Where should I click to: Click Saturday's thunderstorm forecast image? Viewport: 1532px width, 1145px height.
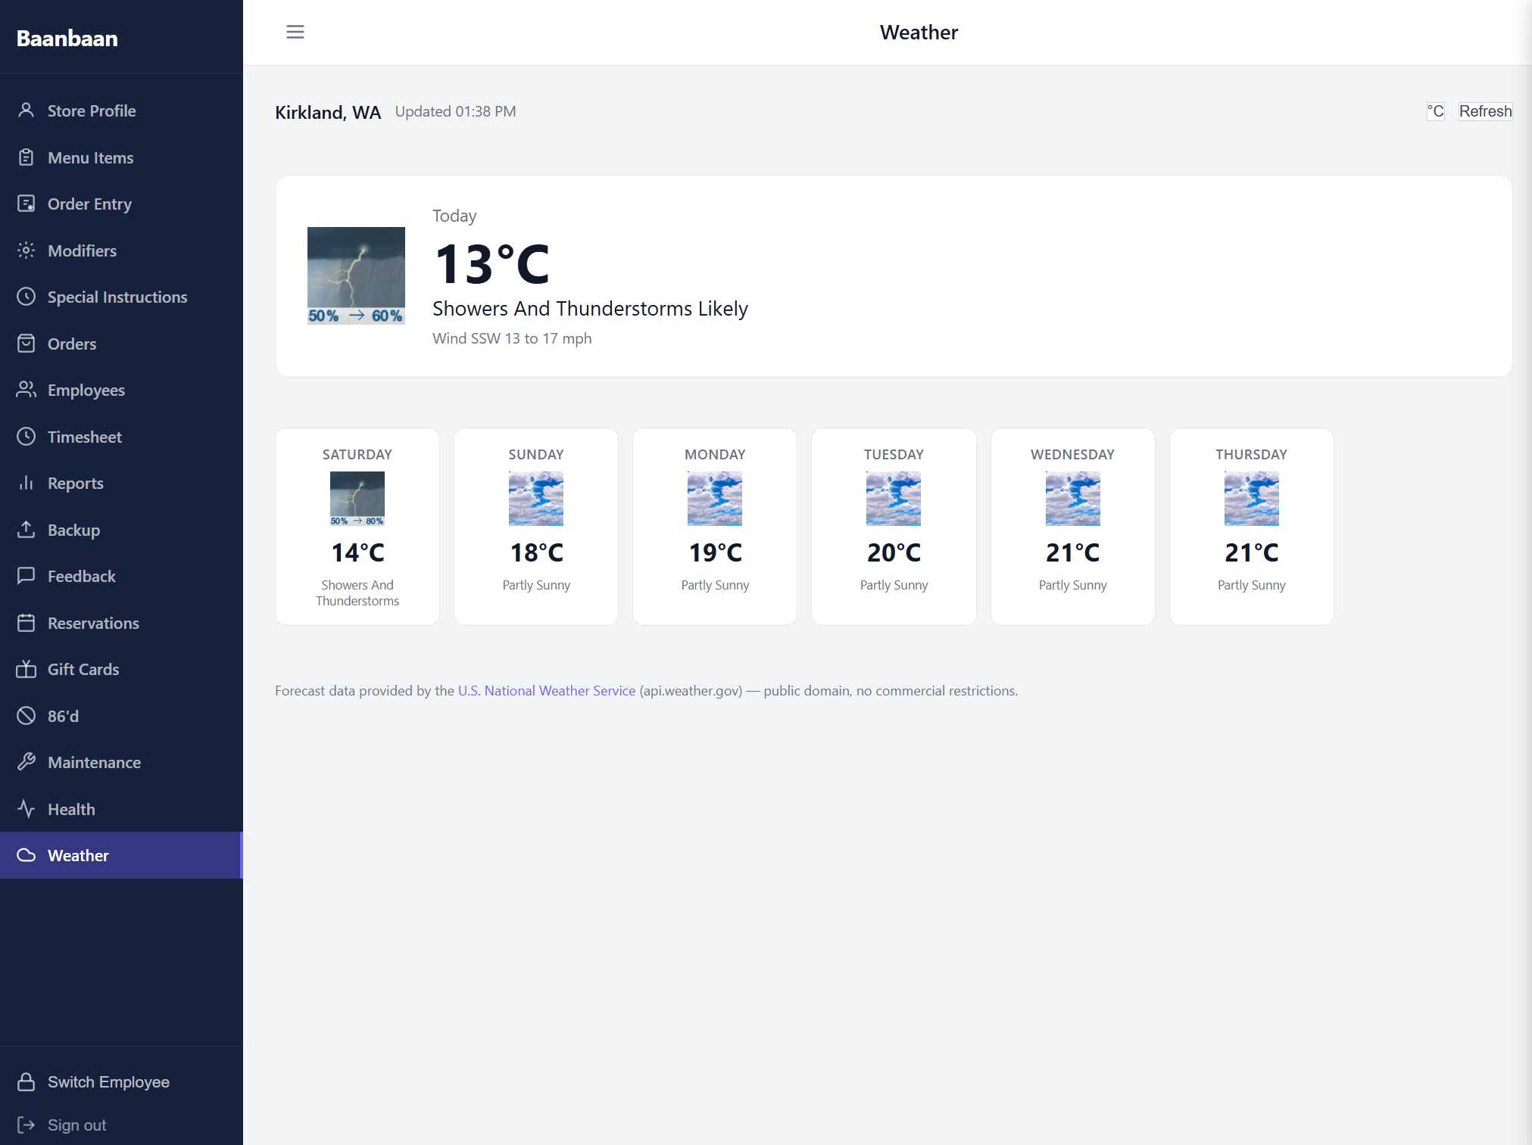(357, 499)
